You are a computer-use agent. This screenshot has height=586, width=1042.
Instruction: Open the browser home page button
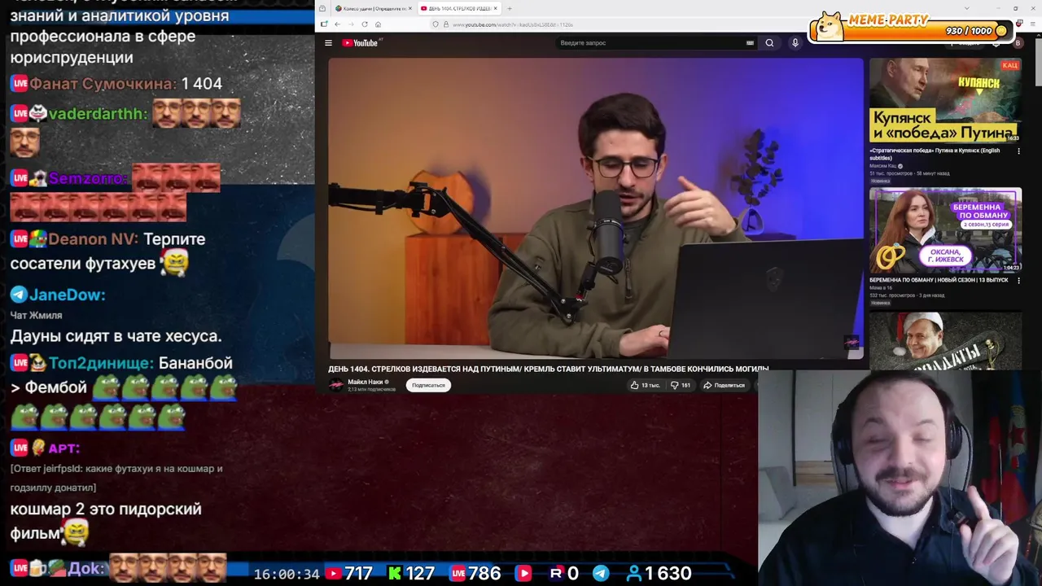(378, 24)
